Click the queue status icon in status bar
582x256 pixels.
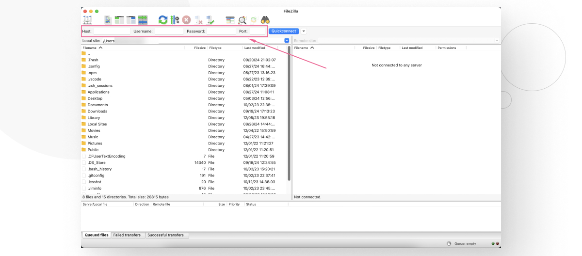(449, 243)
